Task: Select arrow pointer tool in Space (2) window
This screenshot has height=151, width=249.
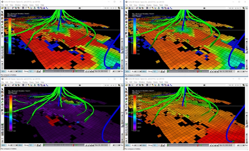Action: [127, 89]
